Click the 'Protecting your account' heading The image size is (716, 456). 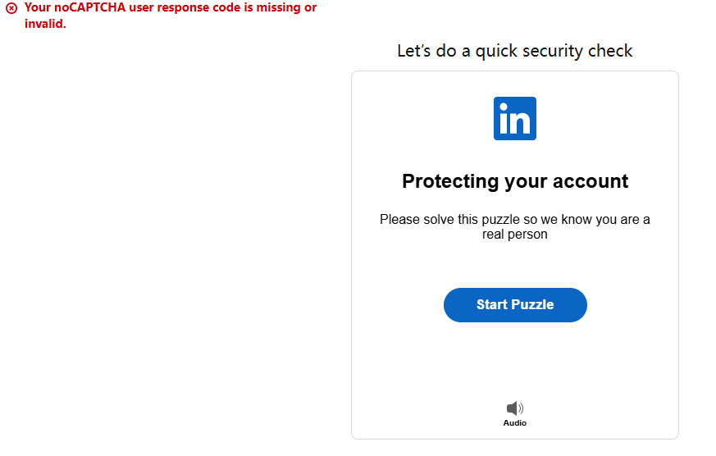tap(515, 181)
